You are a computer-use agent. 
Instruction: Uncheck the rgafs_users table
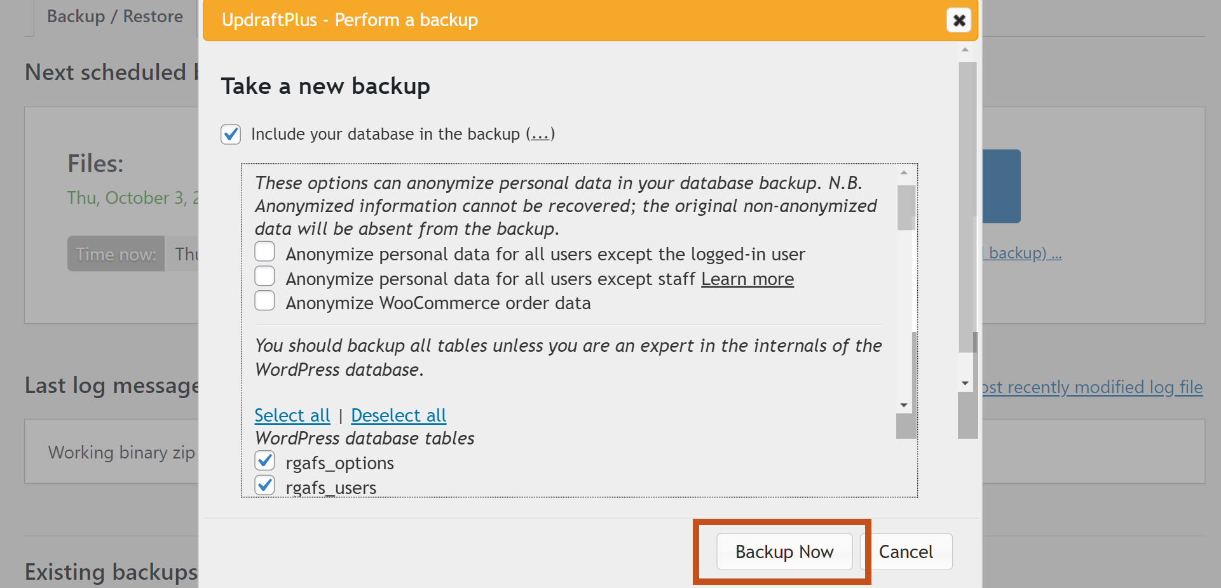[265, 485]
